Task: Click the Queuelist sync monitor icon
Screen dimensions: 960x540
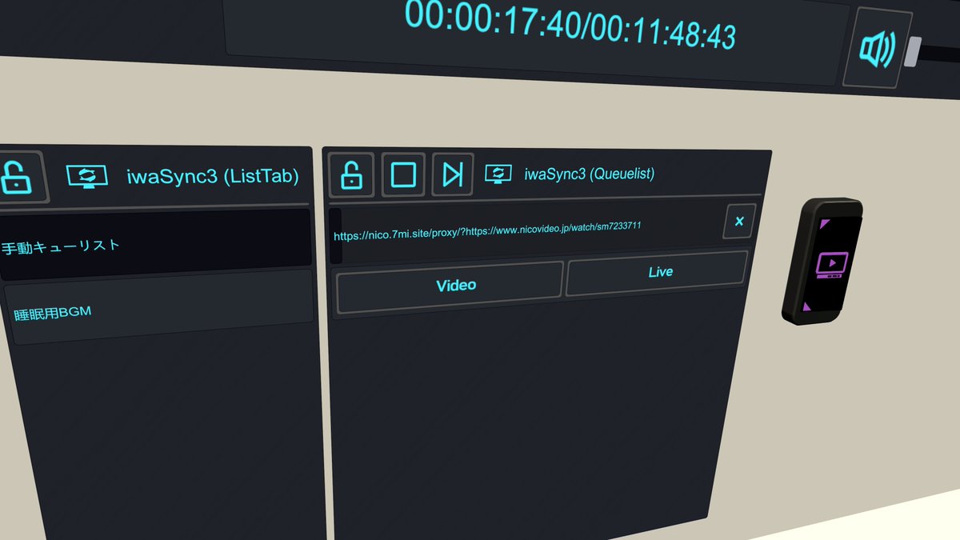Action: (x=498, y=174)
